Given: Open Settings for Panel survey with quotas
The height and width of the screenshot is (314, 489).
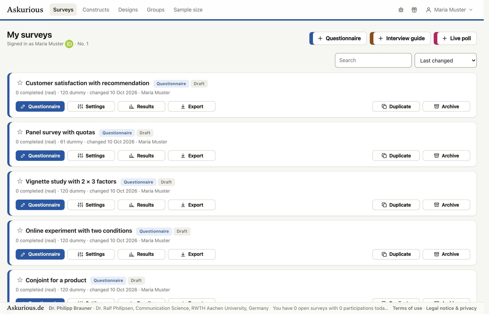Looking at the screenshot, I should point(91,156).
